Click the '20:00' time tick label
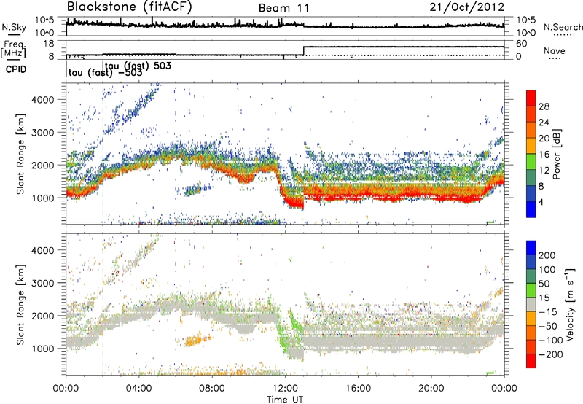Screen dimensions: 583x404 (x=431, y=389)
